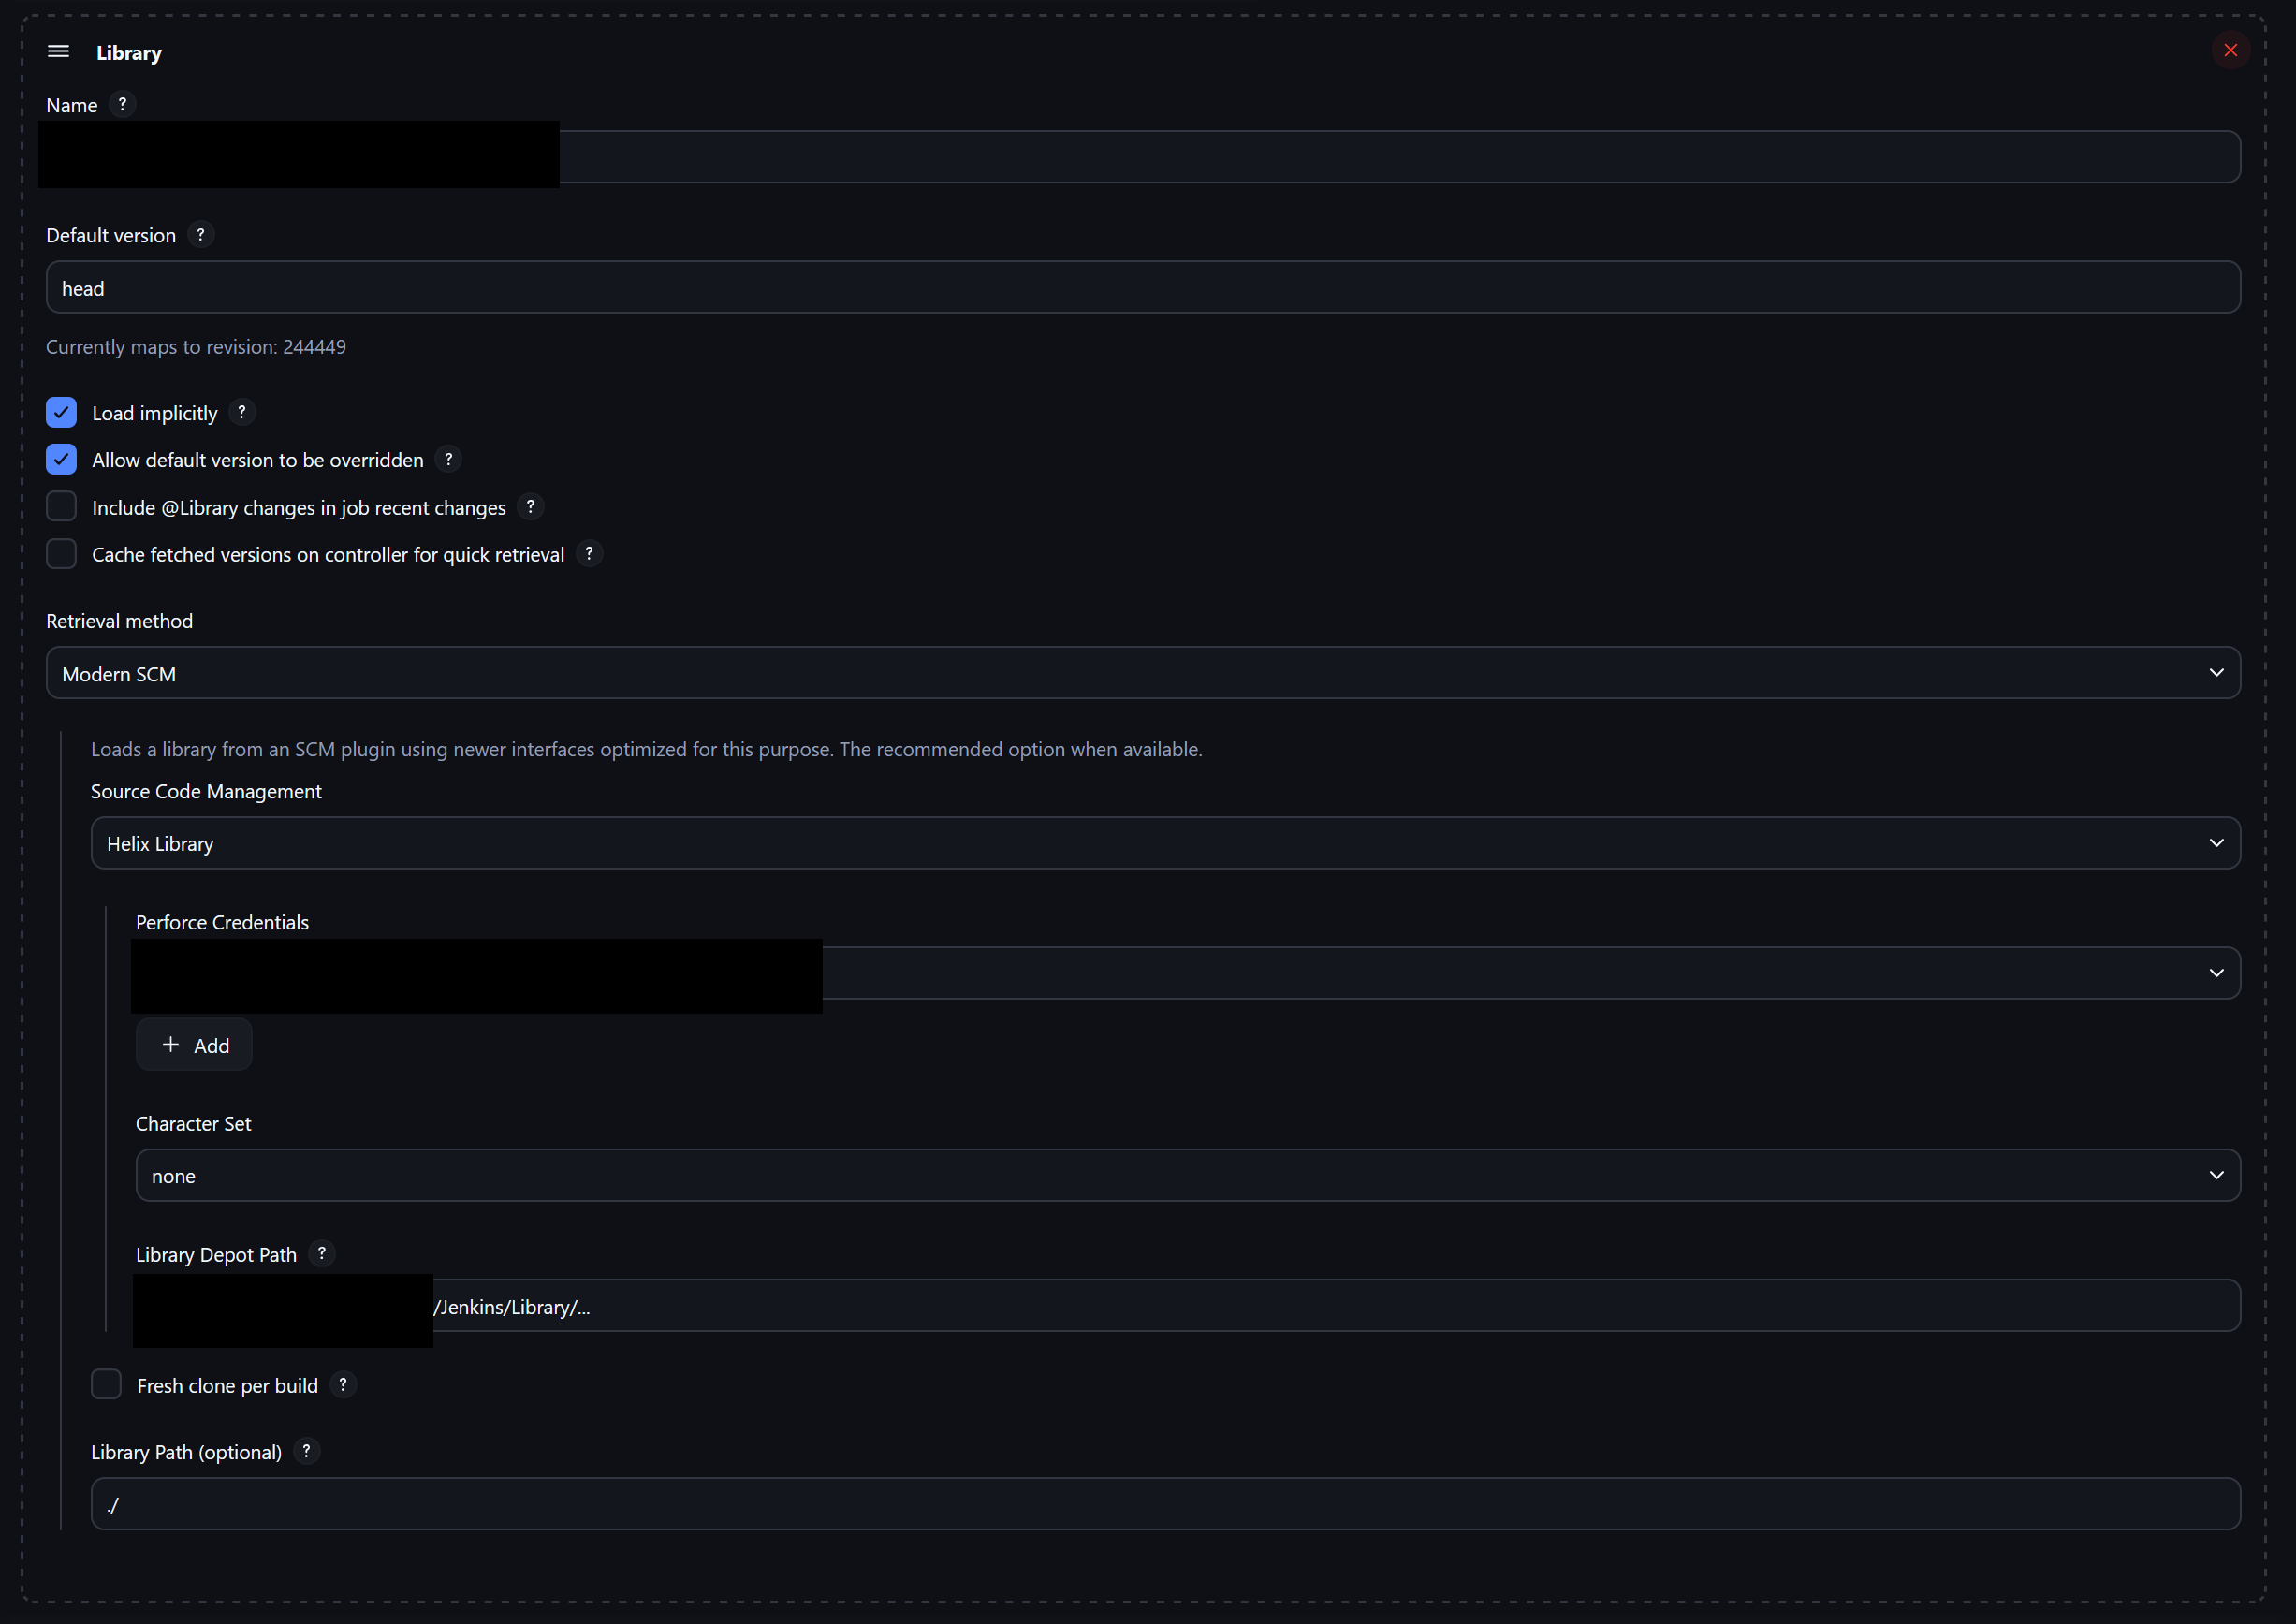The height and width of the screenshot is (1624, 2296).
Task: Show help for Cache fetched versions
Action: (x=589, y=553)
